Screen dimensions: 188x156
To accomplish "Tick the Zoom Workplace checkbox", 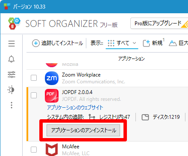I will (x=34, y=78).
